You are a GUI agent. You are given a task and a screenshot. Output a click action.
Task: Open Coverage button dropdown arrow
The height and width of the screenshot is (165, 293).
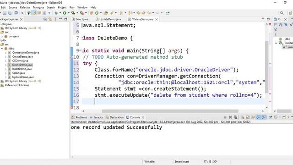tap(77, 13)
